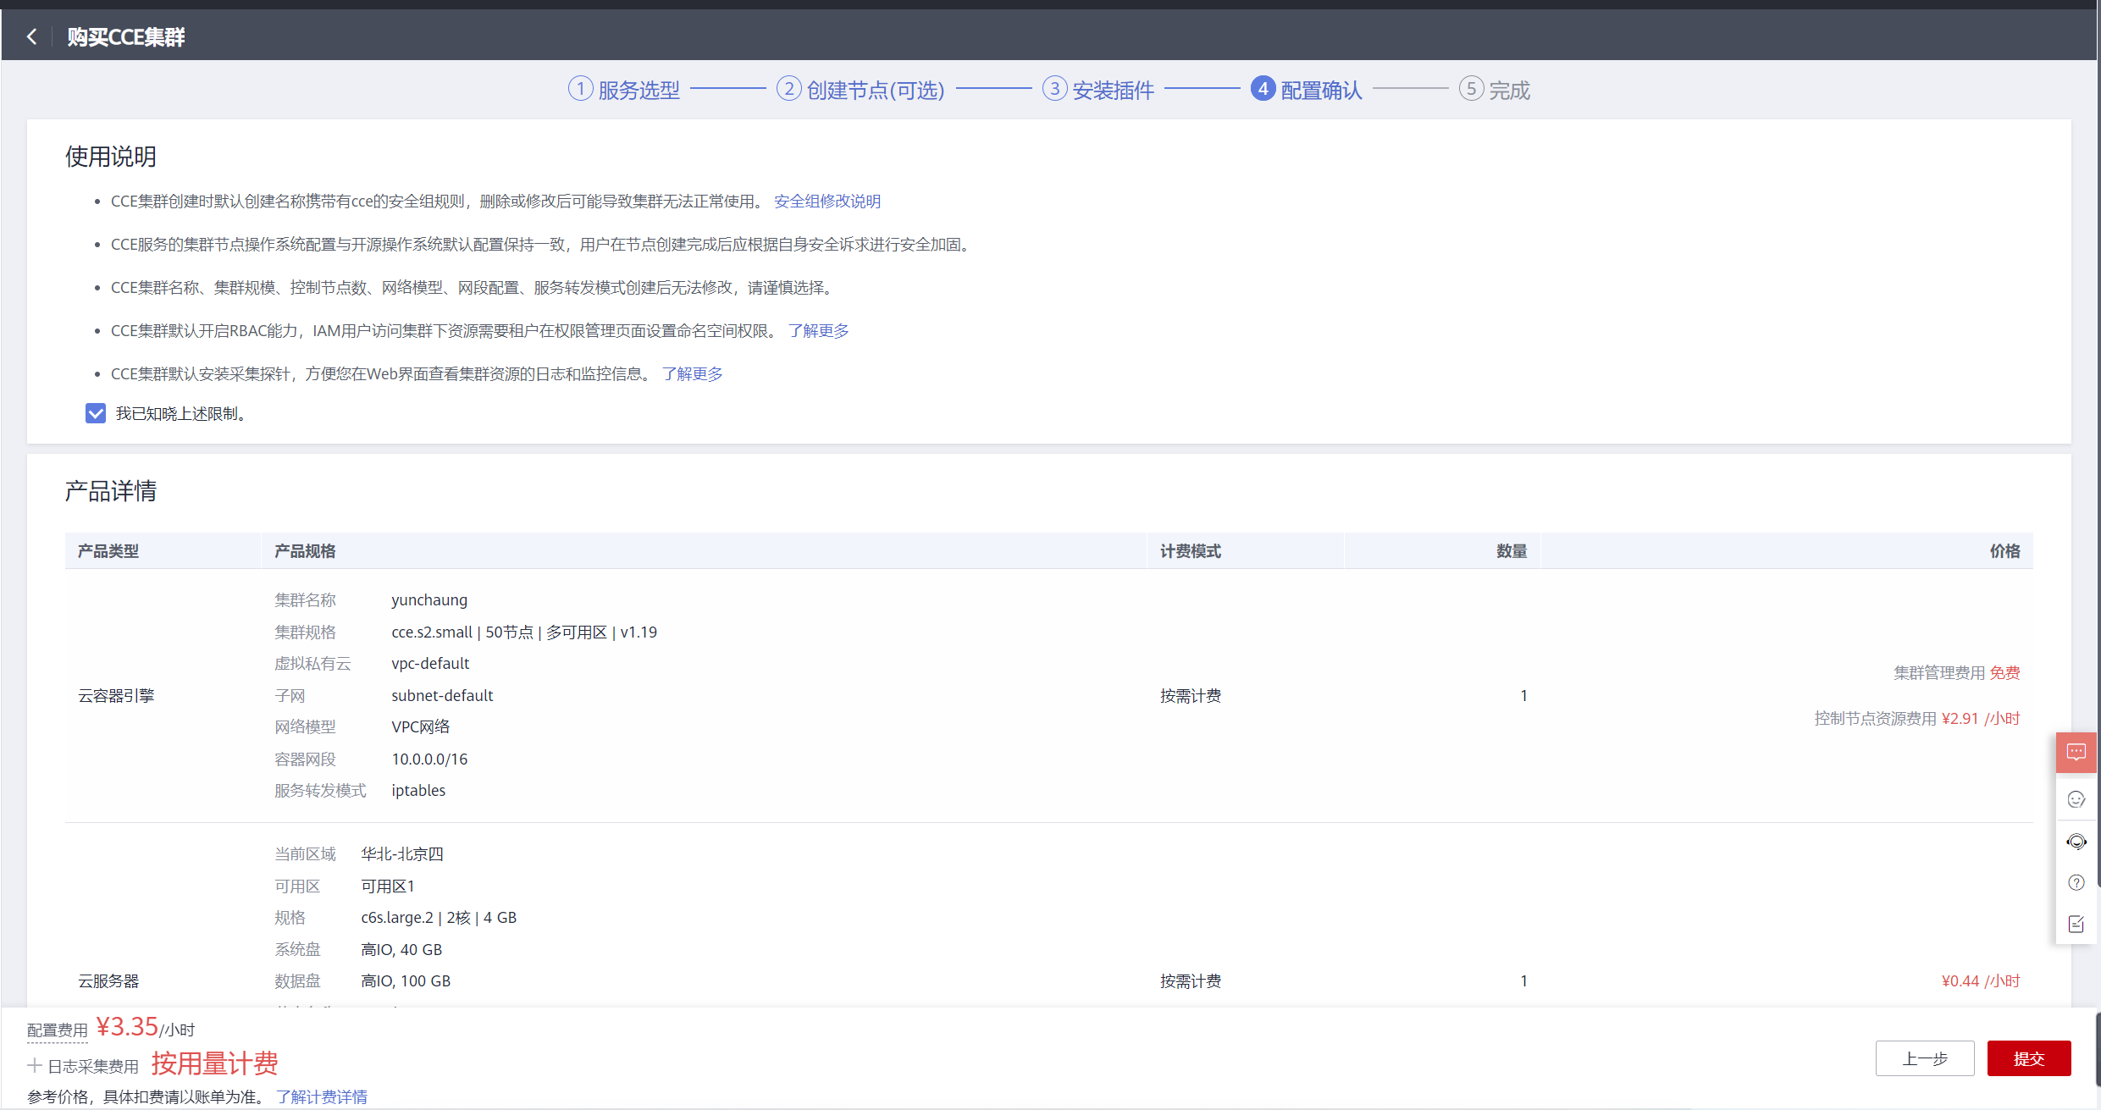The width and height of the screenshot is (2101, 1110).
Task: Select the current step 4 配置确认
Action: (1320, 90)
